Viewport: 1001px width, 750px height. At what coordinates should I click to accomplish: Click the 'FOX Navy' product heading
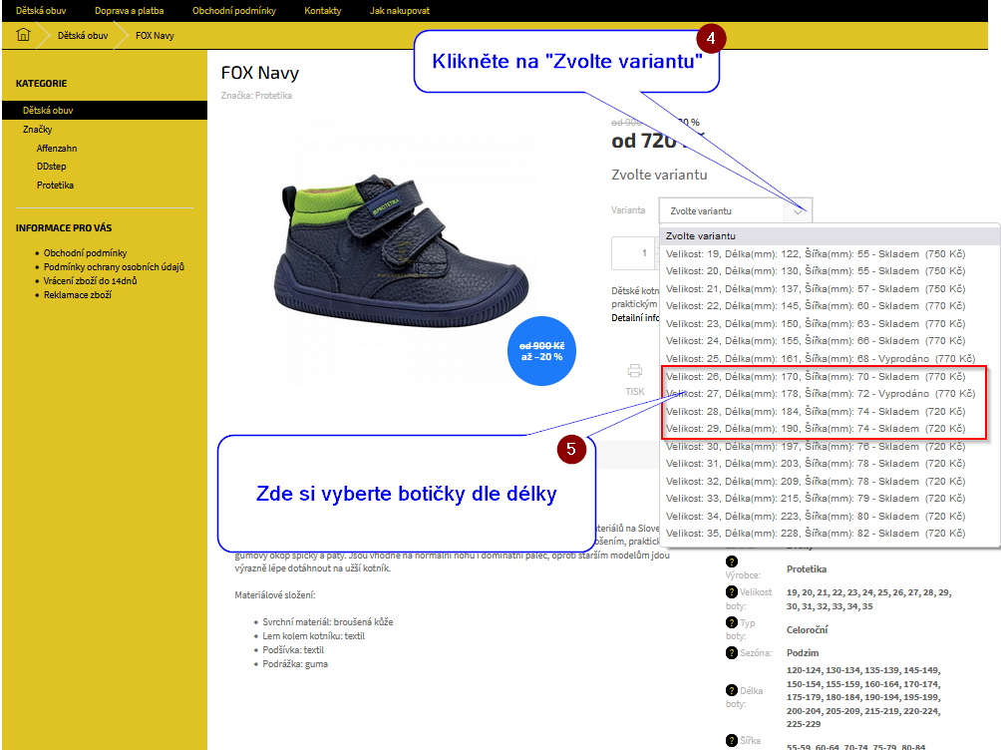260,73
